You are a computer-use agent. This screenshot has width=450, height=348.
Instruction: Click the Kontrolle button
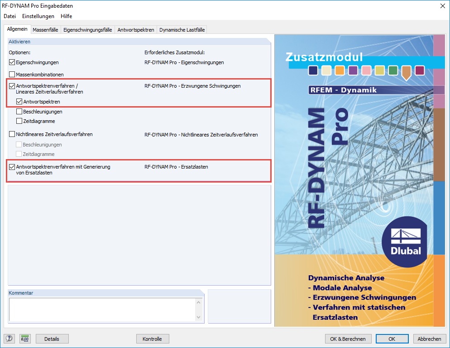click(x=153, y=339)
